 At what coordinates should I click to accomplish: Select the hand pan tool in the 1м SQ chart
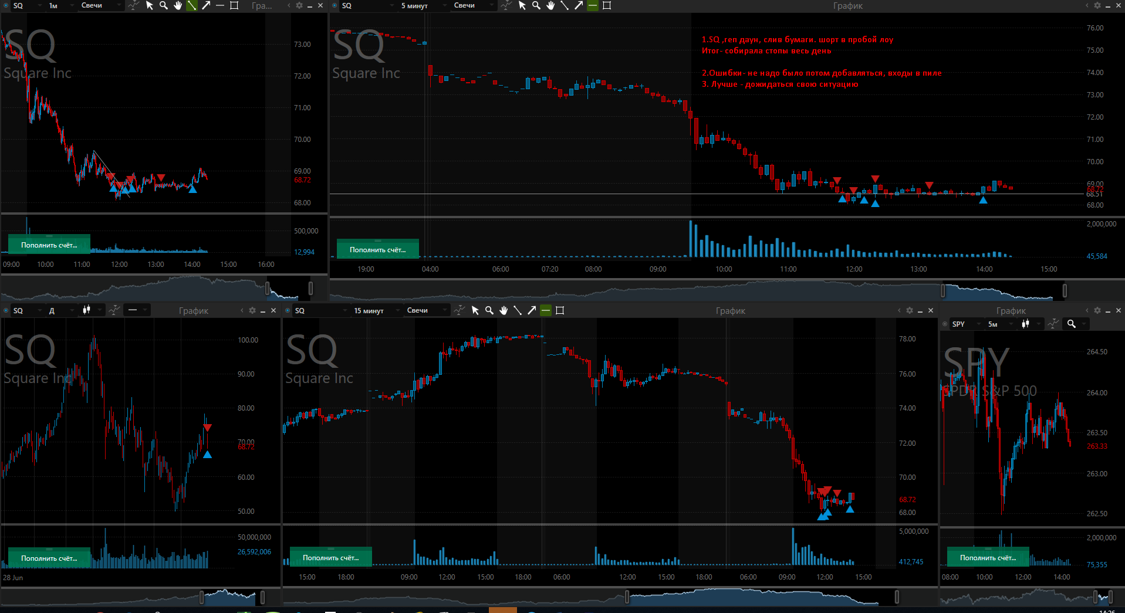coord(178,5)
